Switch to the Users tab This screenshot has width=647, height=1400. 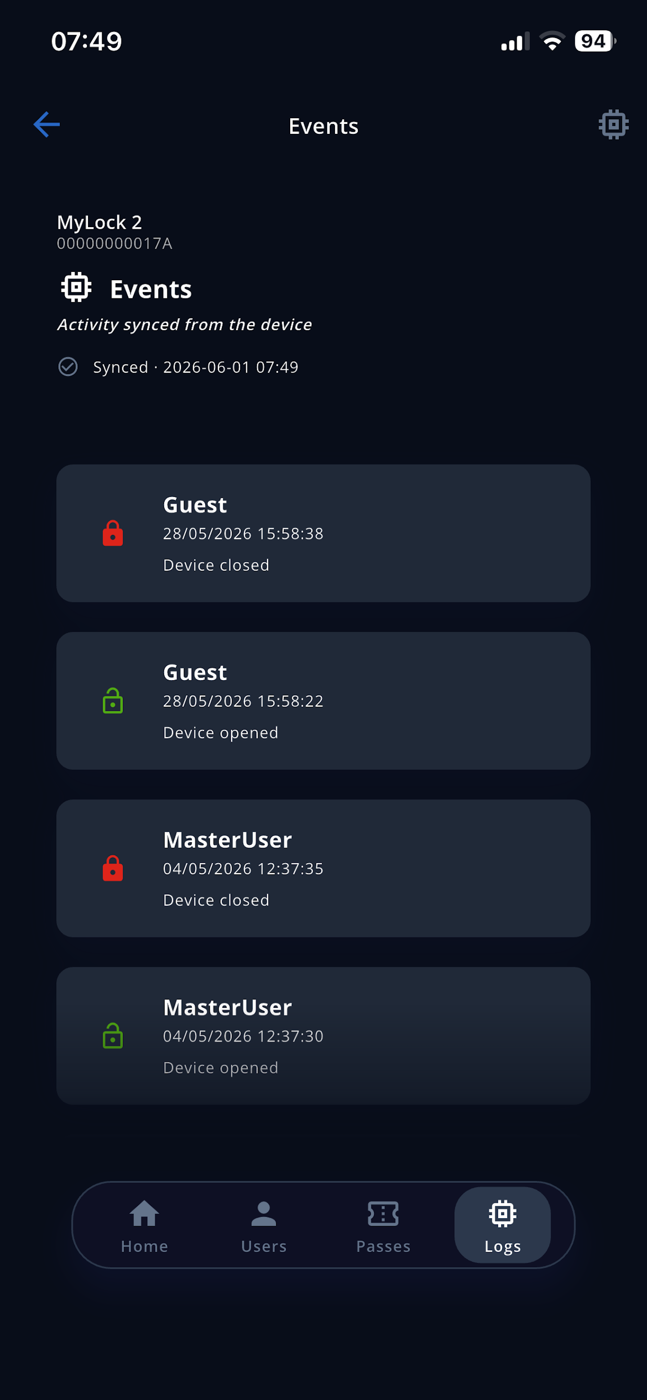[264, 1225]
